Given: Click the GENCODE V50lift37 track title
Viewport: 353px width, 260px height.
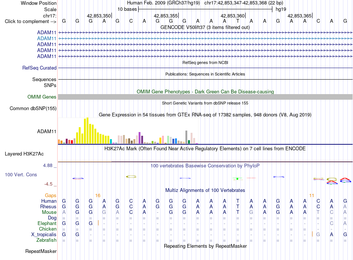Looking at the screenshot, I should 205,28.
